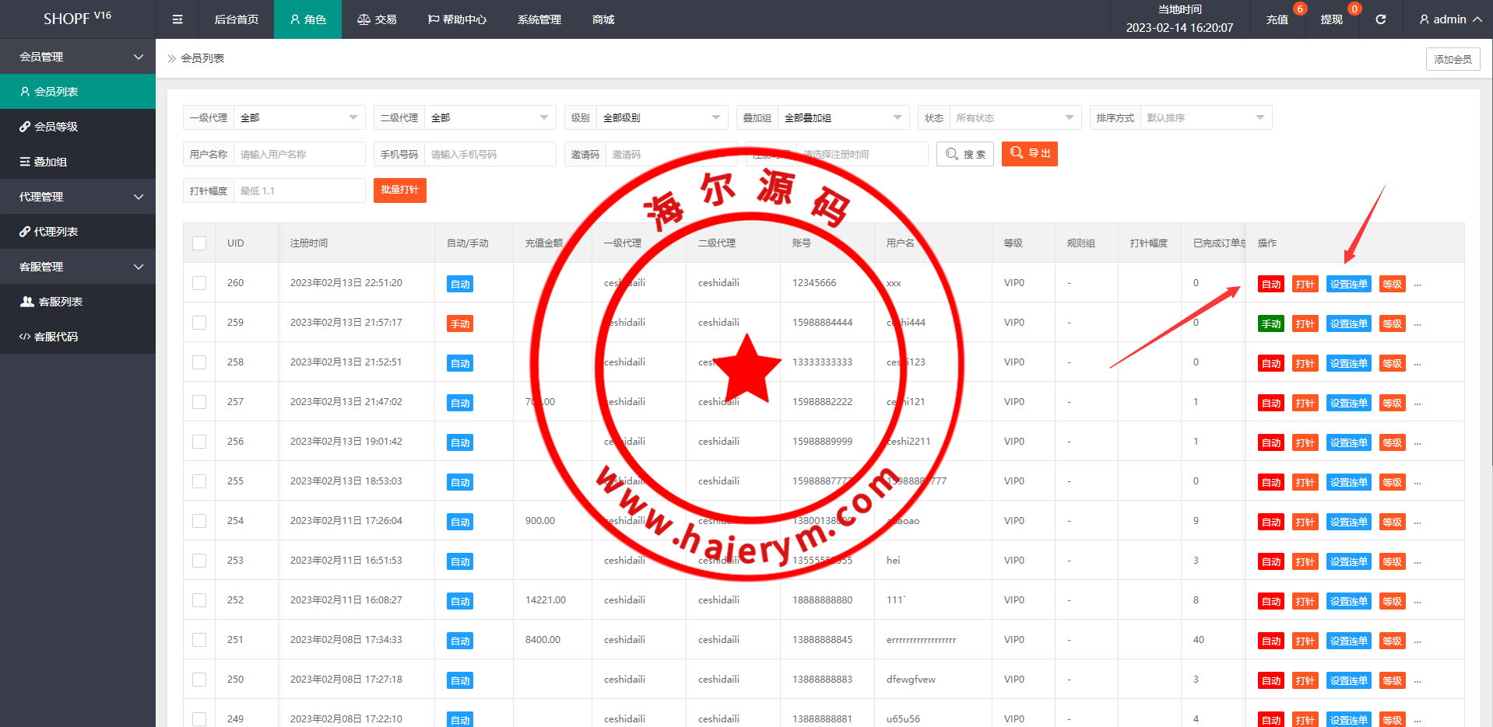Screen dimensions: 1493x727
Task: Switch to the 交易 top menu
Action: click(x=378, y=19)
